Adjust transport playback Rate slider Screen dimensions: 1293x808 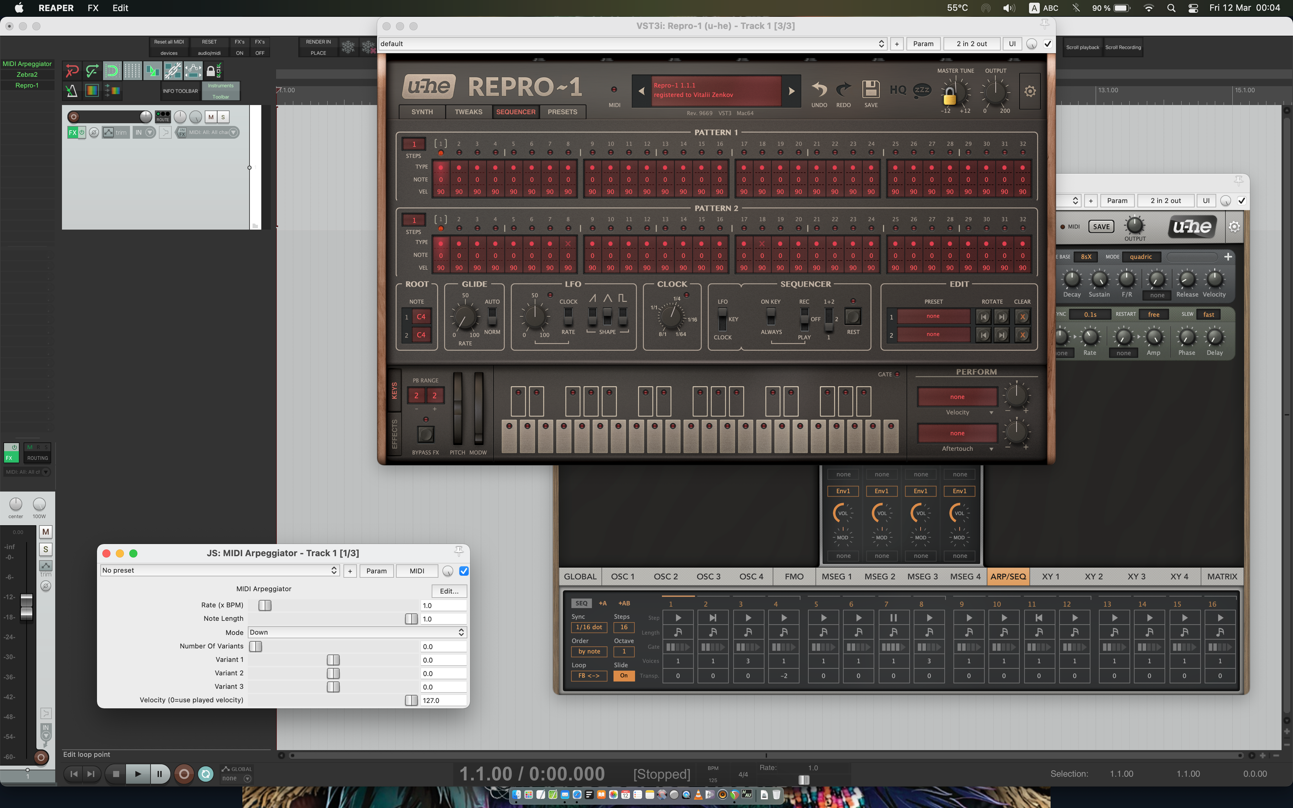tap(804, 780)
